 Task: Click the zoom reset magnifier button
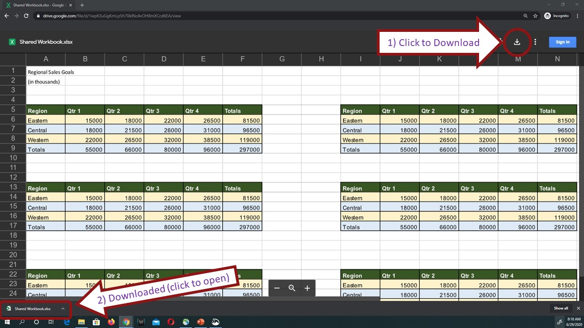point(292,288)
